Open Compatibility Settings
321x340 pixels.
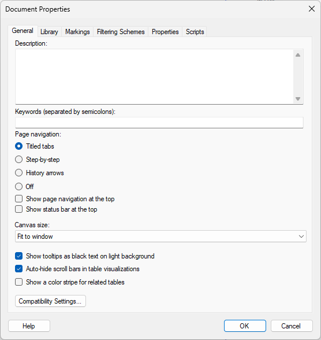(50, 301)
